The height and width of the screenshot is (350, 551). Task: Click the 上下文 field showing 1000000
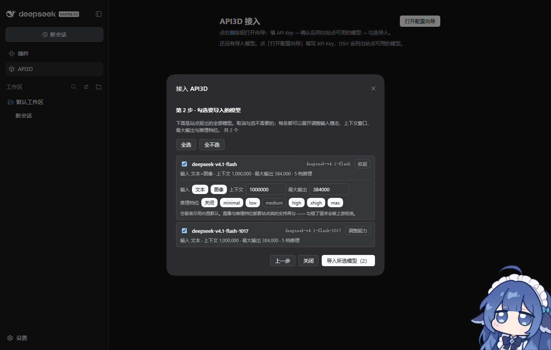tap(266, 189)
